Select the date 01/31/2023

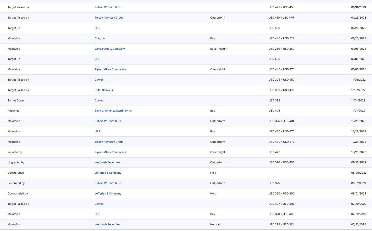coord(358,7)
